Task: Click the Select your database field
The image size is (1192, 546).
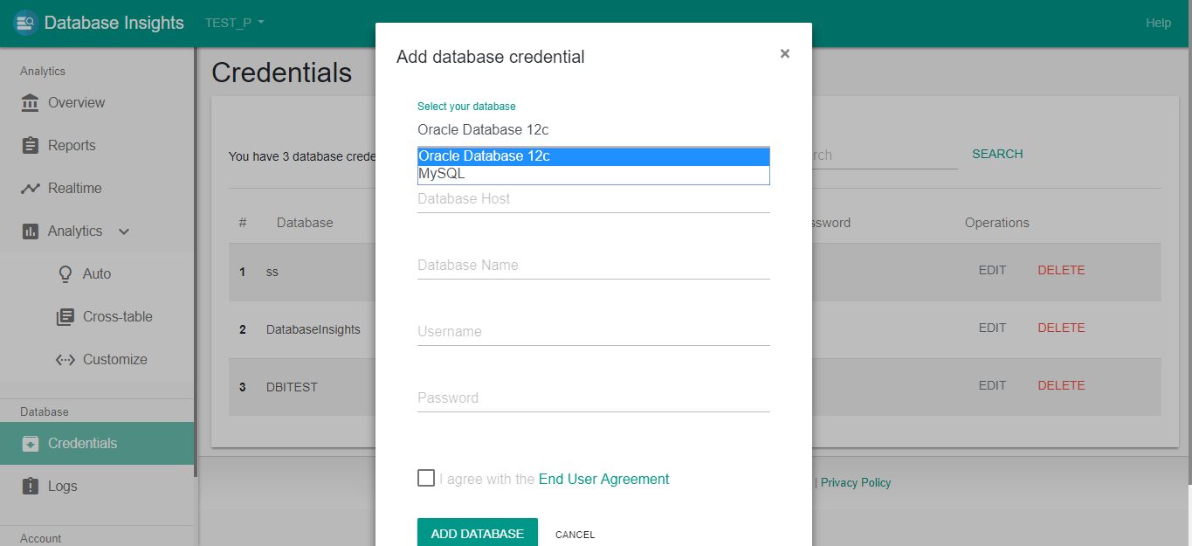Action: (x=594, y=130)
